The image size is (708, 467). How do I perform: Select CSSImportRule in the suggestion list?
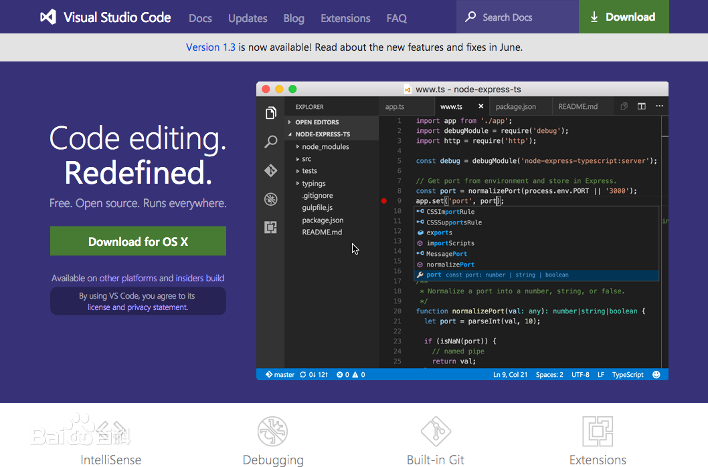(537, 211)
